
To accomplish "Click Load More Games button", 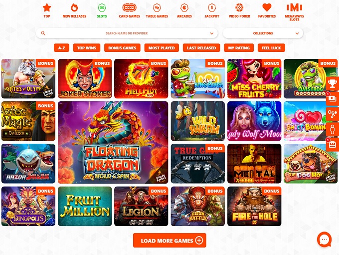I will point(169,241).
